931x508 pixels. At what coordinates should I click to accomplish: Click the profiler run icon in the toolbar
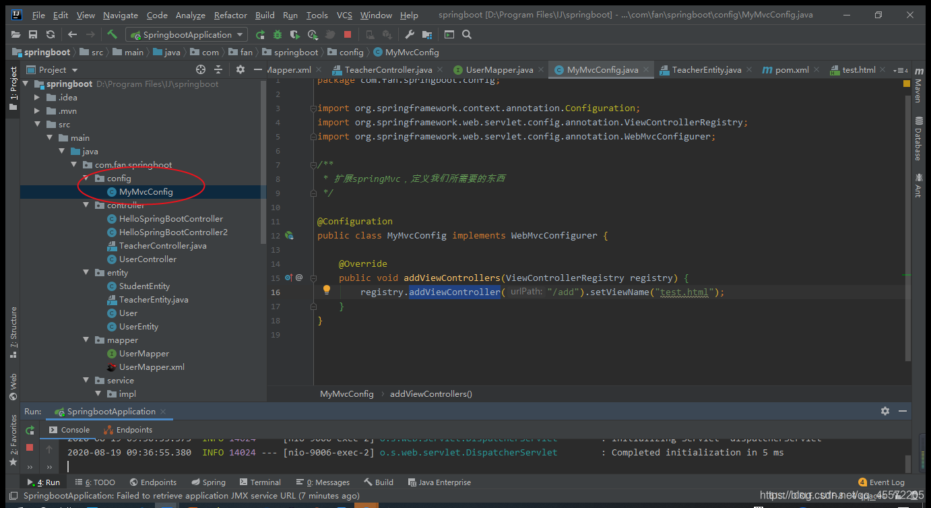pyautogui.click(x=313, y=34)
